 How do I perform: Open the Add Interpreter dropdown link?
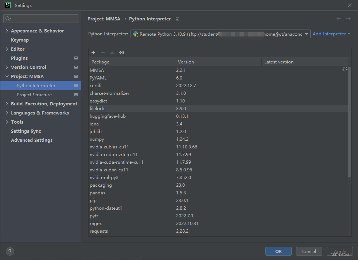(x=331, y=34)
